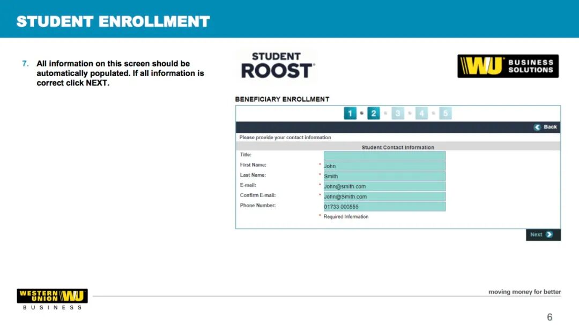Select step 1 in enrollment progress
Screen dimensions: 579x325
click(350, 114)
